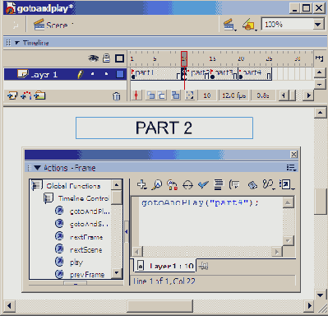
Task: Click the Onion Skin button
Action: (x=151, y=95)
